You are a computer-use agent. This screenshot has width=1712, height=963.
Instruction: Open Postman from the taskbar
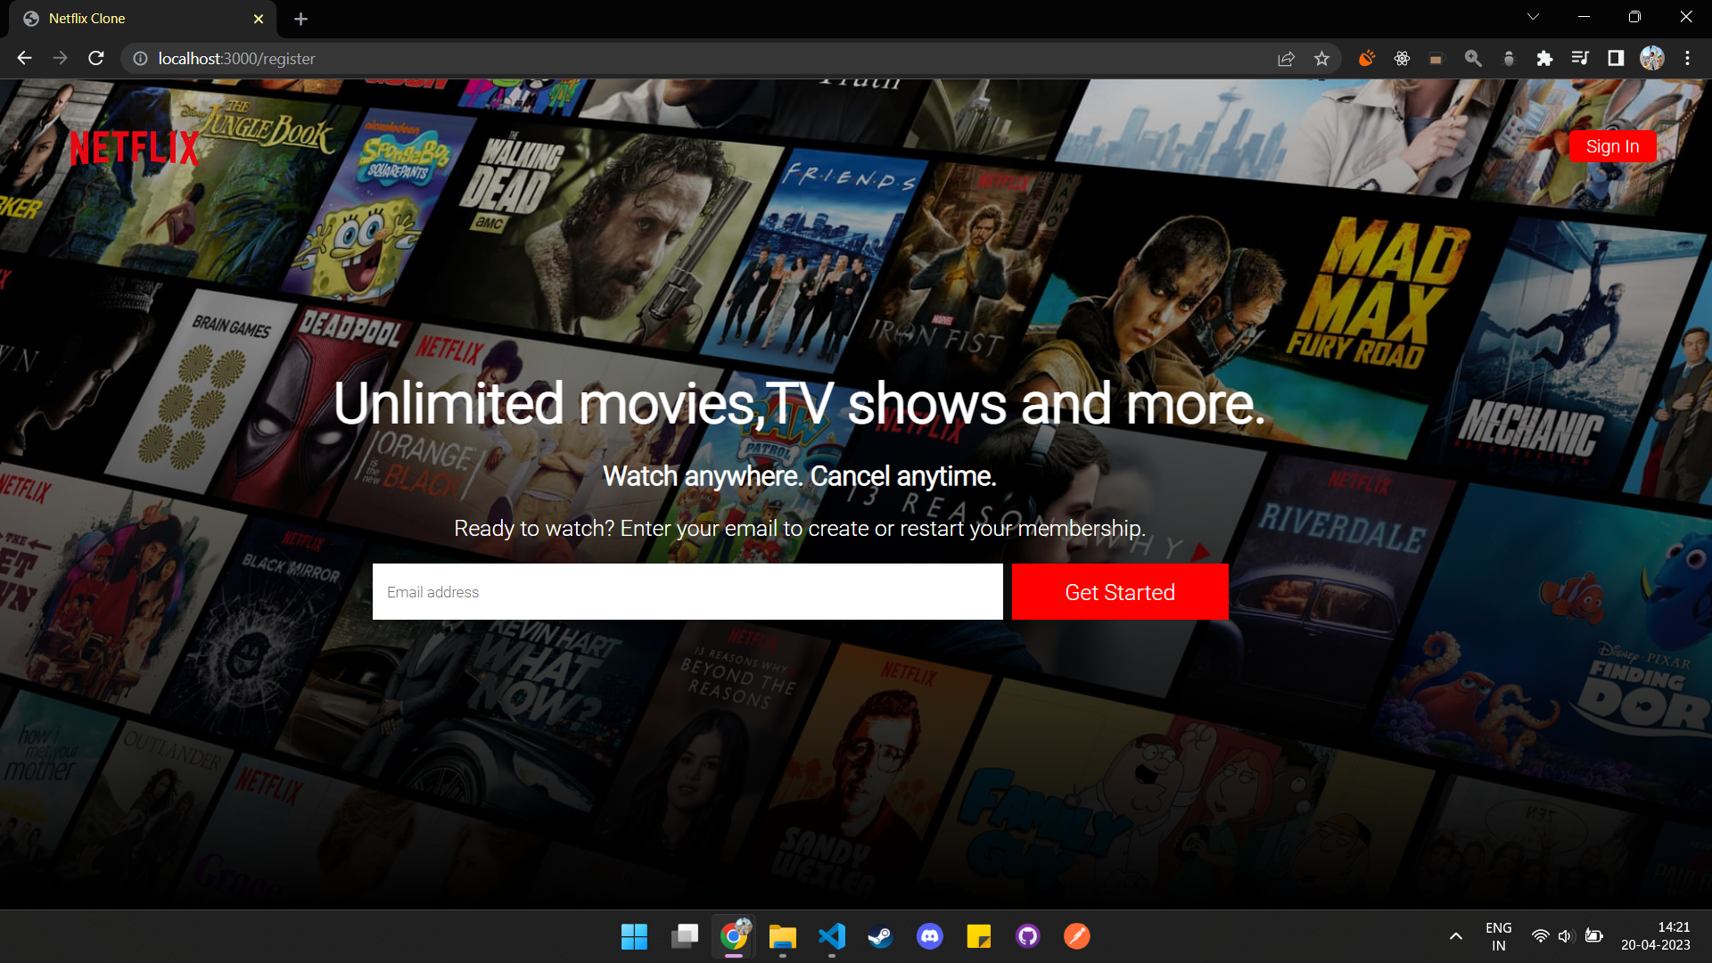point(1077,936)
